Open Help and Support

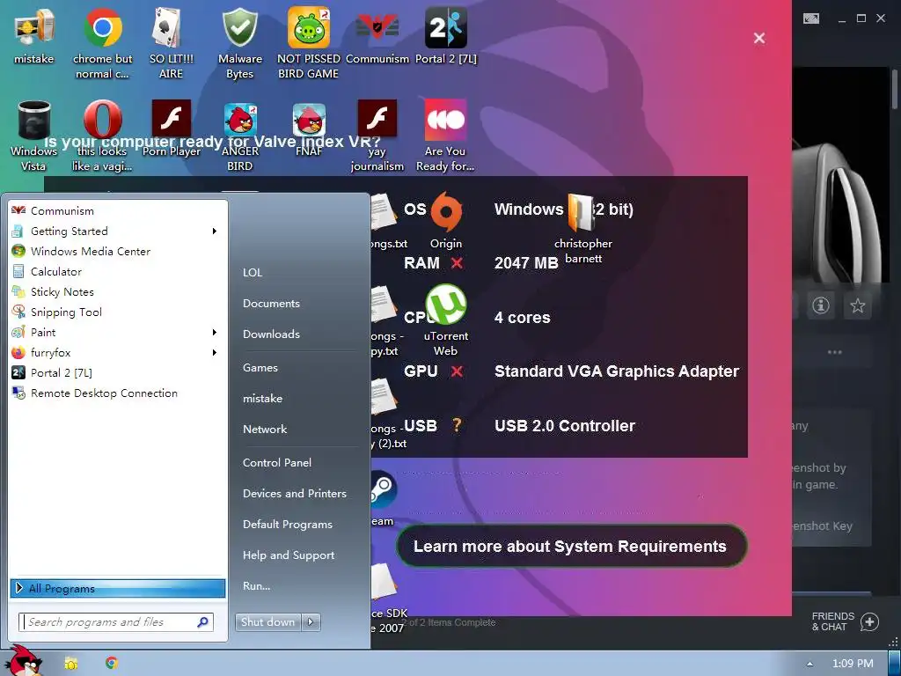[289, 555]
